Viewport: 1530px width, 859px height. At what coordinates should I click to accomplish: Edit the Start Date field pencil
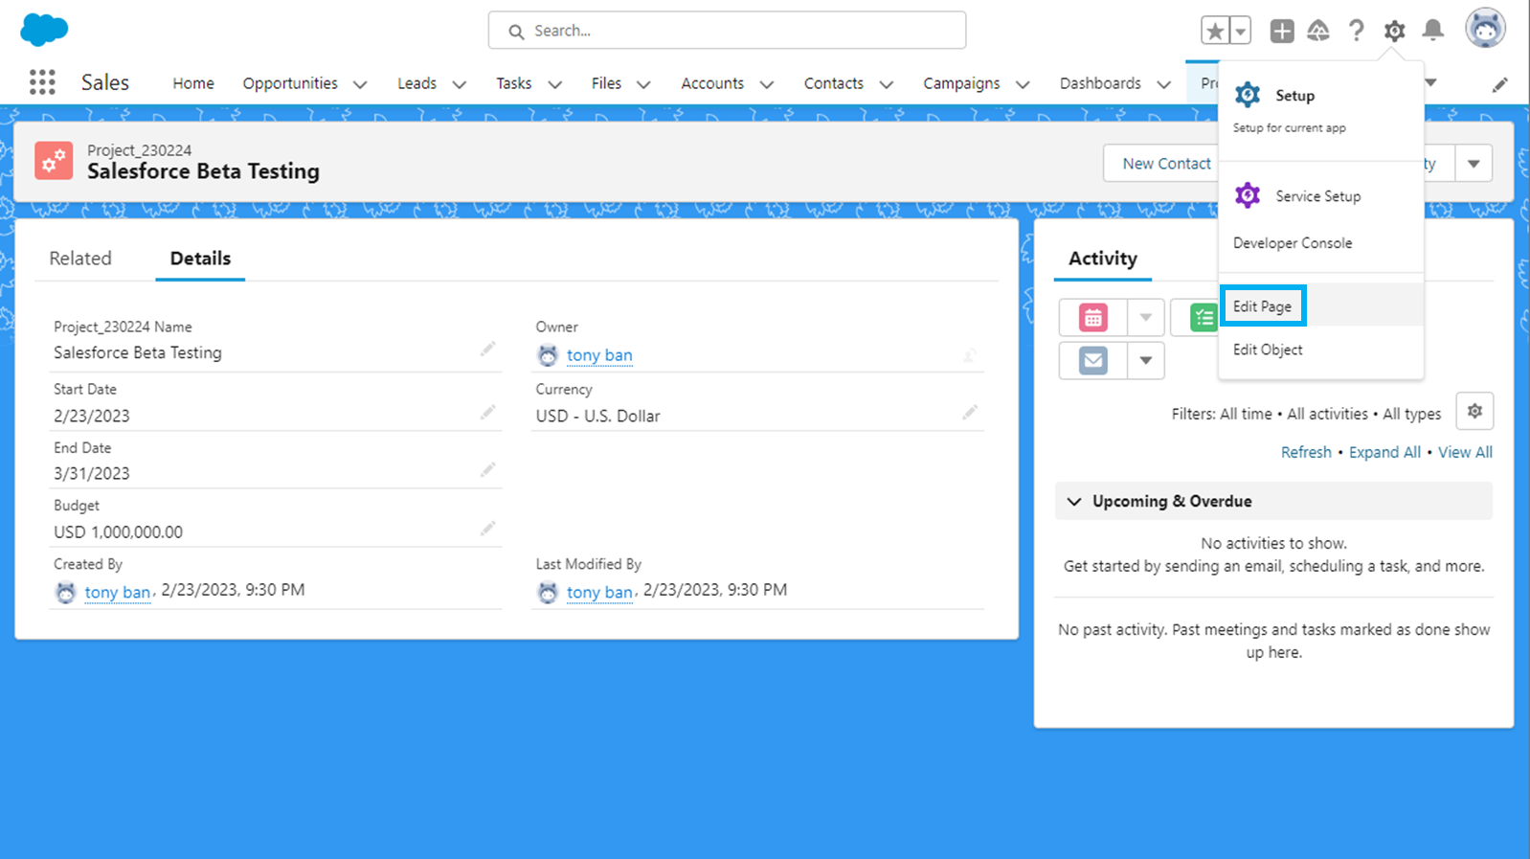point(487,412)
